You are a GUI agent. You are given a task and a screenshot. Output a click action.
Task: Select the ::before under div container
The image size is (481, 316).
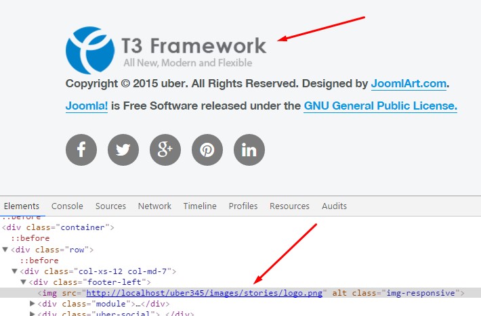[30, 238]
